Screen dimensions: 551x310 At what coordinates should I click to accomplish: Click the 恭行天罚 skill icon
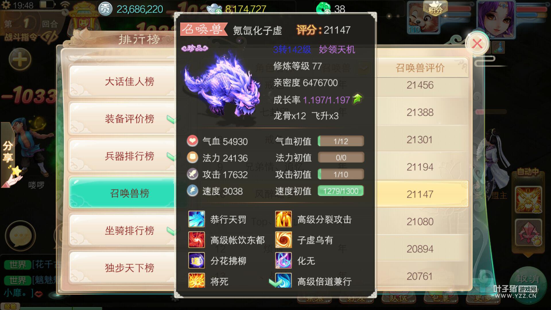pyautogui.click(x=197, y=219)
